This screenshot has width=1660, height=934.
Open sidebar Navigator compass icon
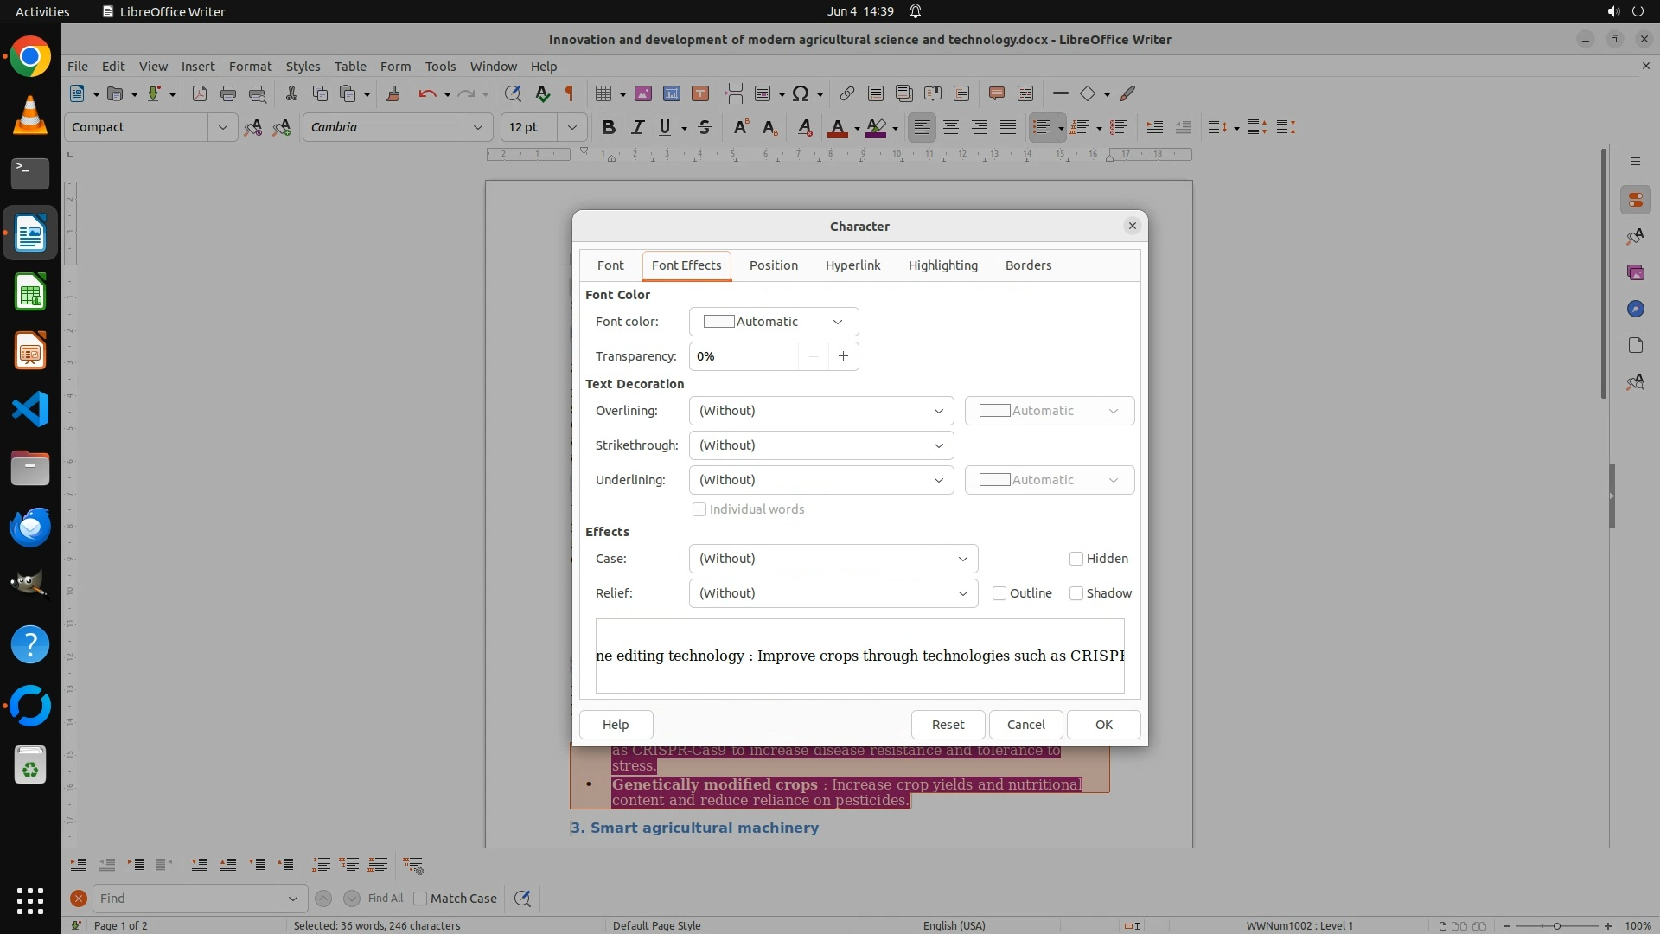click(x=1635, y=309)
